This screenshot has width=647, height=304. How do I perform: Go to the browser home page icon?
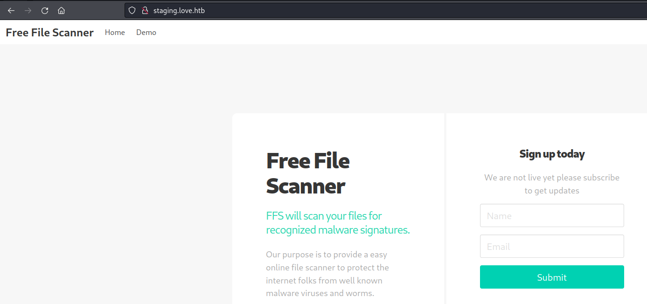click(61, 10)
